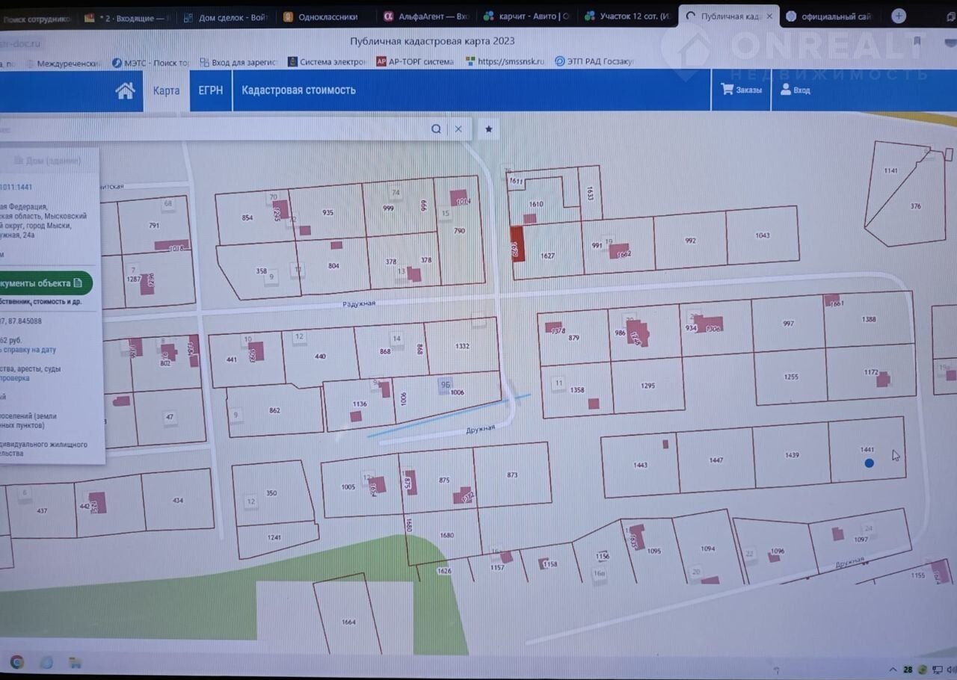The image size is (957, 680).
Task: Click the magnifier search icon
Action: [436, 129]
